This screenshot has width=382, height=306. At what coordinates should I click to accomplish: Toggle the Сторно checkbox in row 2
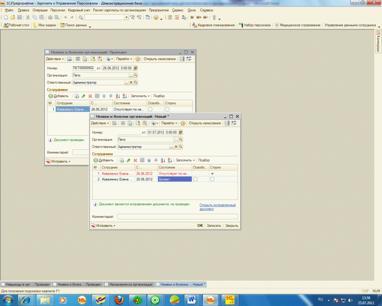212,179
